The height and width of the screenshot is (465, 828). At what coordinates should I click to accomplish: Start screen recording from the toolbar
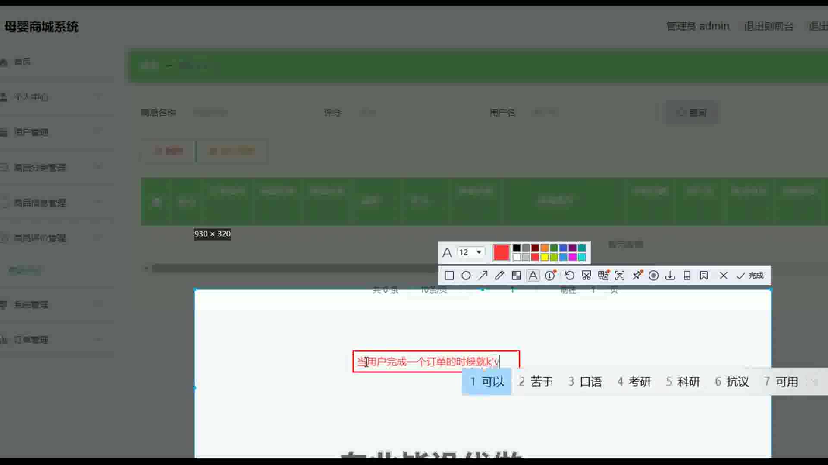tap(653, 276)
